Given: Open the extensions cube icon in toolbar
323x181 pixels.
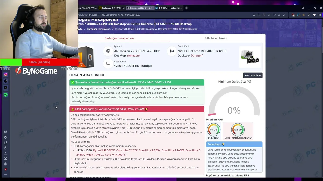Looking at the screenshot, I should click(320, 15).
